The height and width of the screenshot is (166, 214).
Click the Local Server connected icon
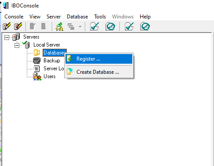(26, 45)
